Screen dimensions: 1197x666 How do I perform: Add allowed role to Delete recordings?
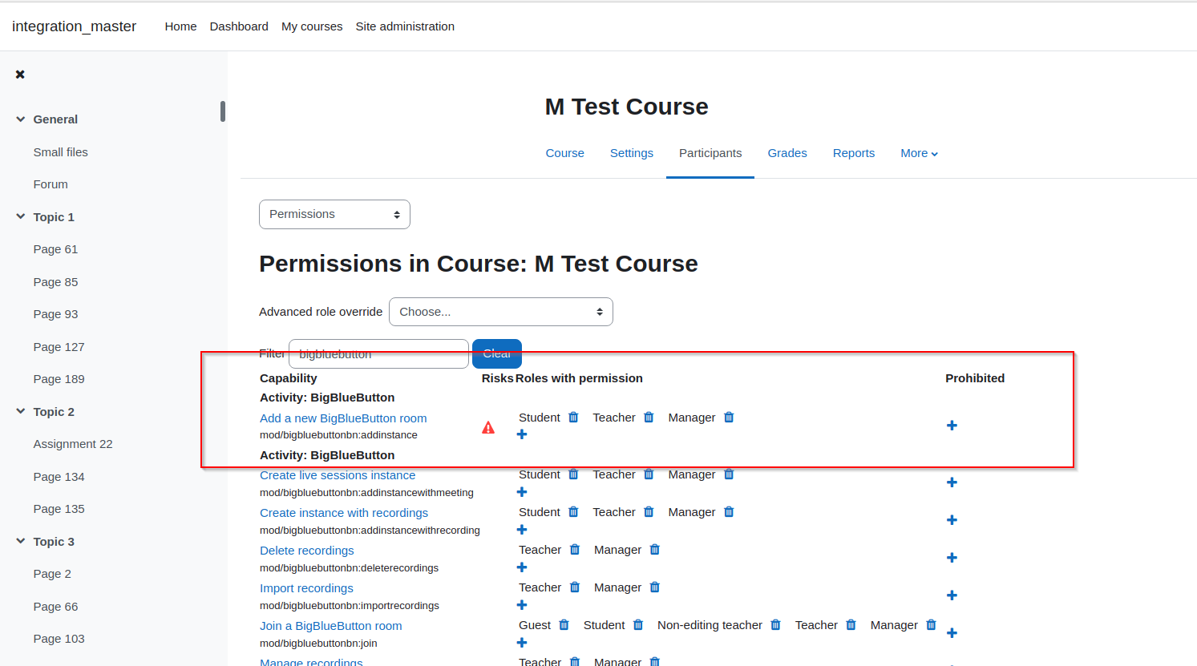(x=522, y=567)
